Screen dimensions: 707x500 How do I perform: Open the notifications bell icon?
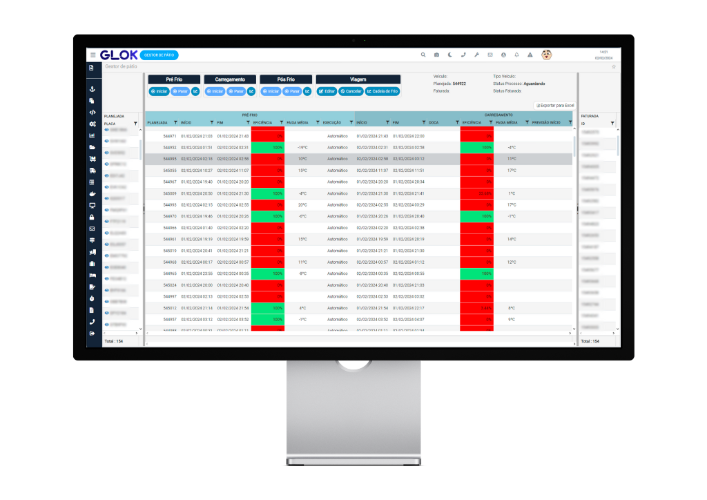point(516,55)
